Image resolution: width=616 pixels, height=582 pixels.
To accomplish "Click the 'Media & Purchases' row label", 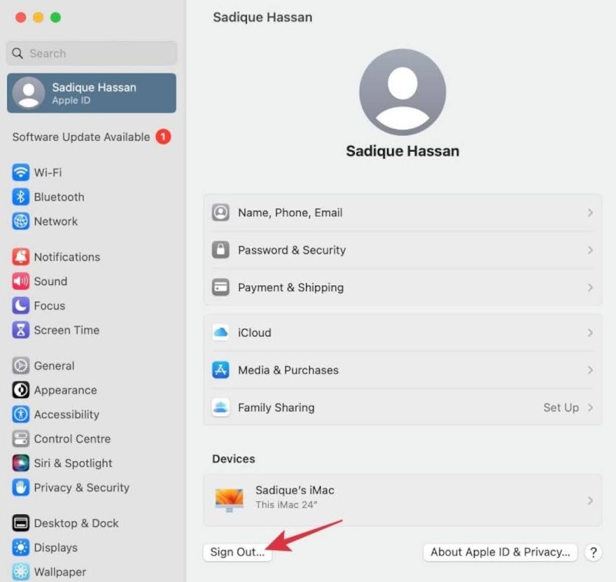I will coord(288,370).
